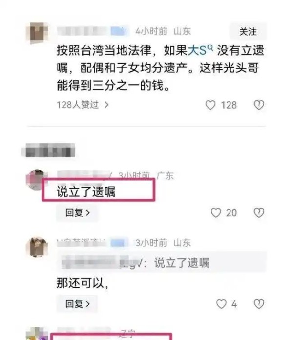
Task: Open top commenter's avatar from 山东
Action: pyautogui.click(x=37, y=32)
